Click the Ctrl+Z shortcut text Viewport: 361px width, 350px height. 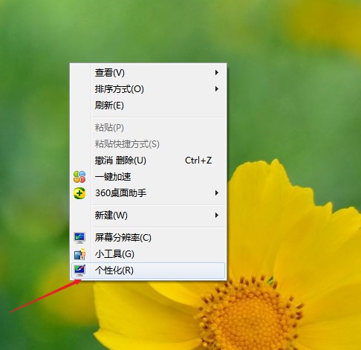click(198, 161)
